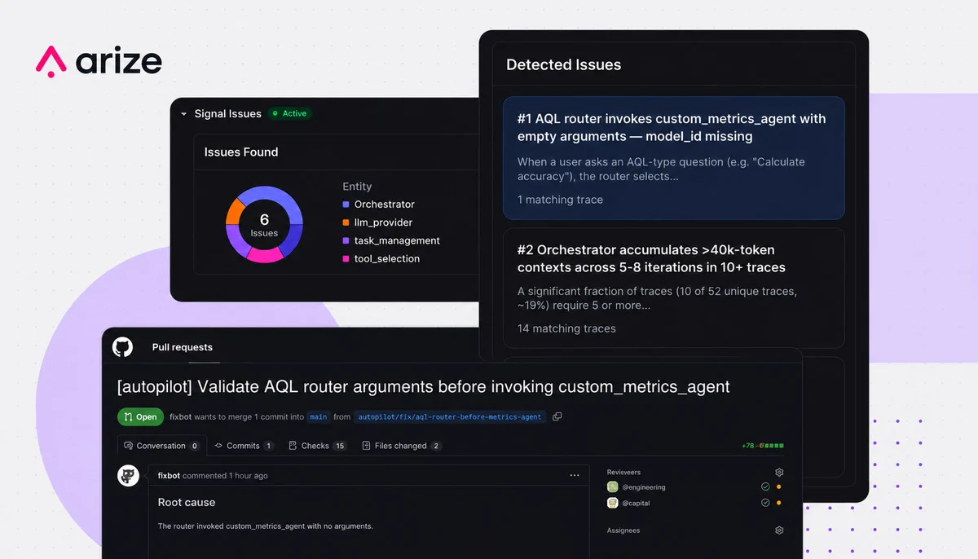Screen dimensions: 978x559
Task: Click the main branch label
Action: pos(318,416)
